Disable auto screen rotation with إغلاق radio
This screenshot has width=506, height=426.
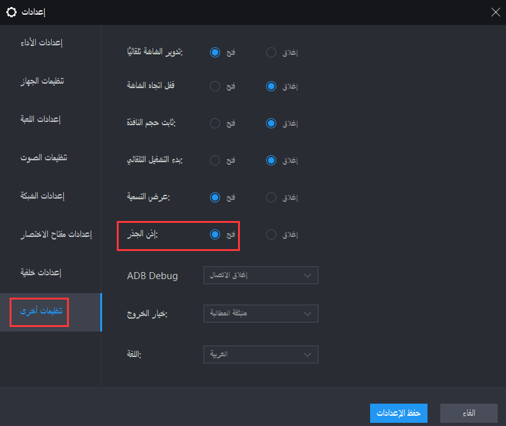[x=271, y=52]
